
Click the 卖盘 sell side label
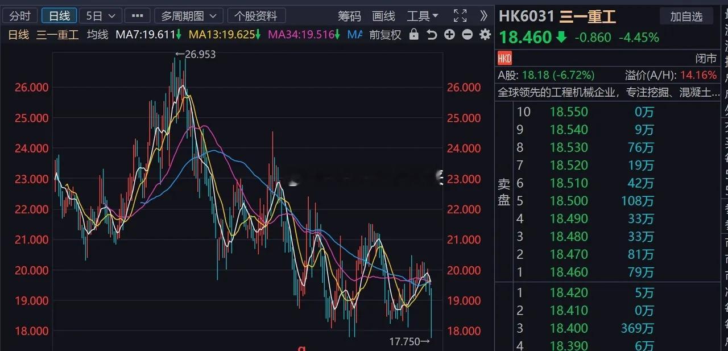point(504,192)
